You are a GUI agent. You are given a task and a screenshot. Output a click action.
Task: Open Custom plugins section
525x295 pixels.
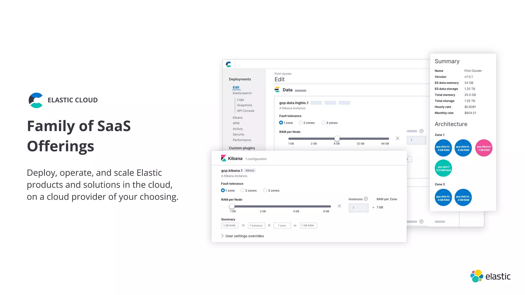coord(242,148)
